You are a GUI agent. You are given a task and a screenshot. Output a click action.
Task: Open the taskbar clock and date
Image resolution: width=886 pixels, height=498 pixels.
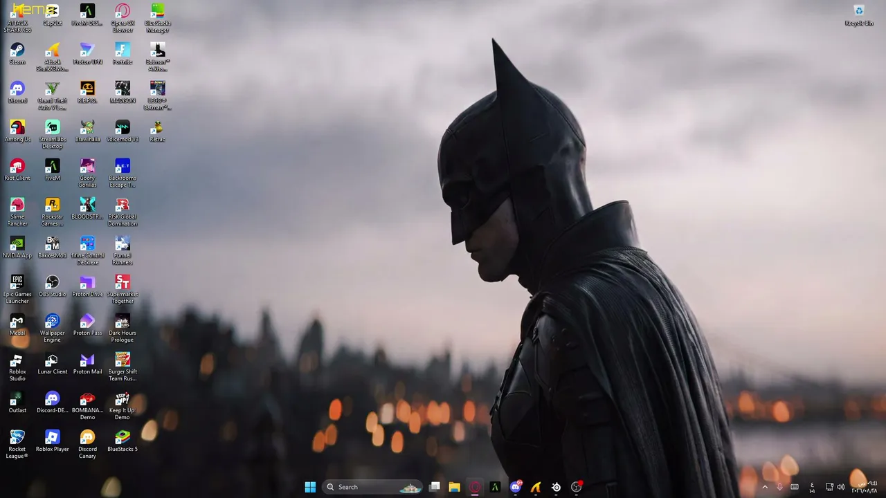[x=865, y=487]
